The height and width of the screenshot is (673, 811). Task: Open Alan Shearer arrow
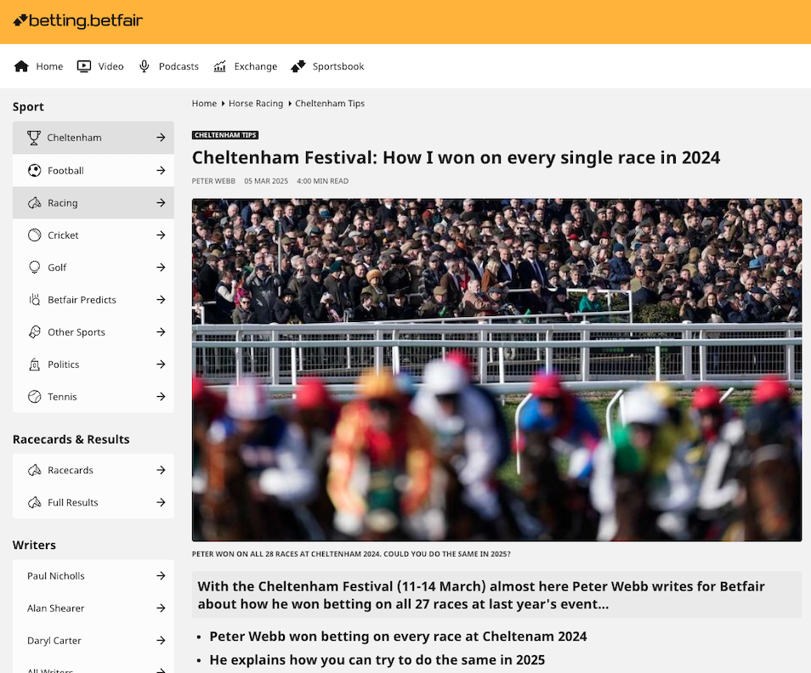pyautogui.click(x=161, y=608)
